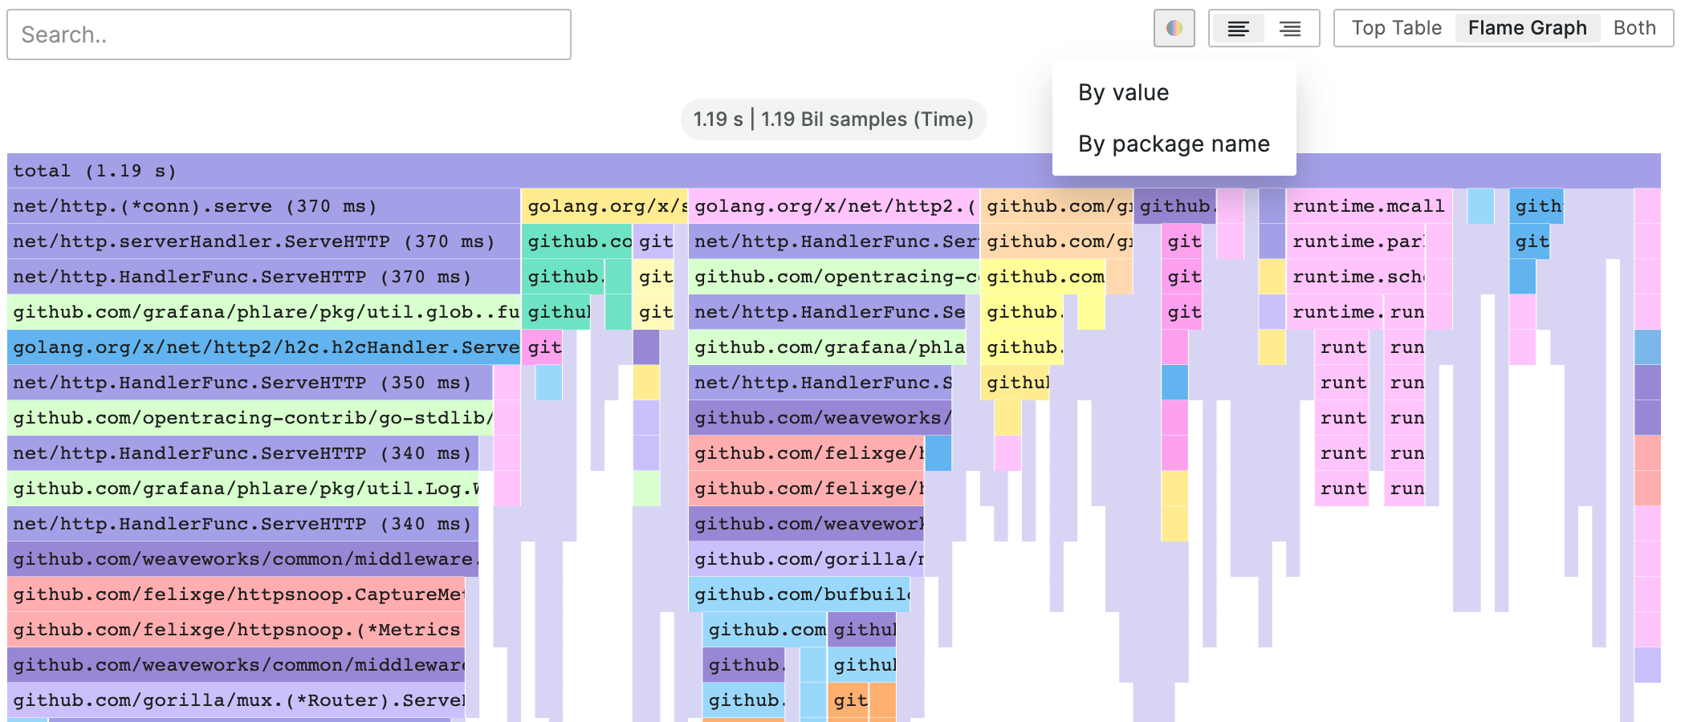Click github.com/felixge/httpsnoop.CaptureMetrics frame
Image resolution: width=1681 pixels, height=722 pixels.
(236, 594)
